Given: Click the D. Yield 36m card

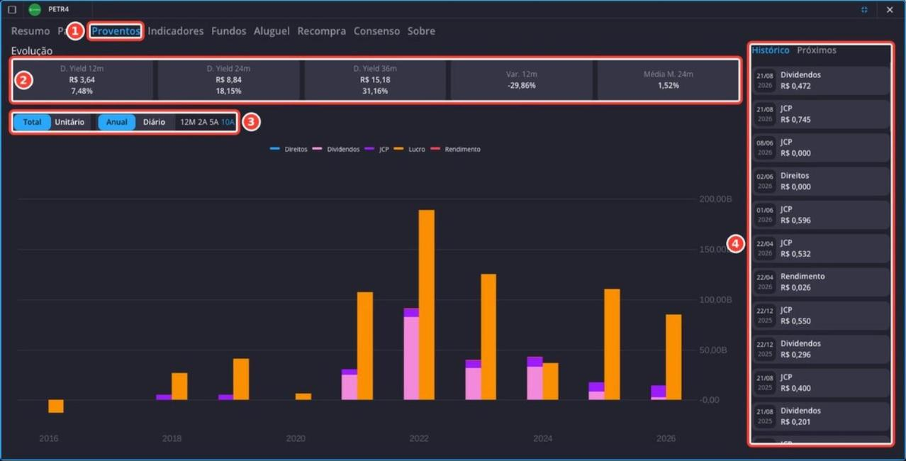Looking at the screenshot, I should pyautogui.click(x=375, y=80).
